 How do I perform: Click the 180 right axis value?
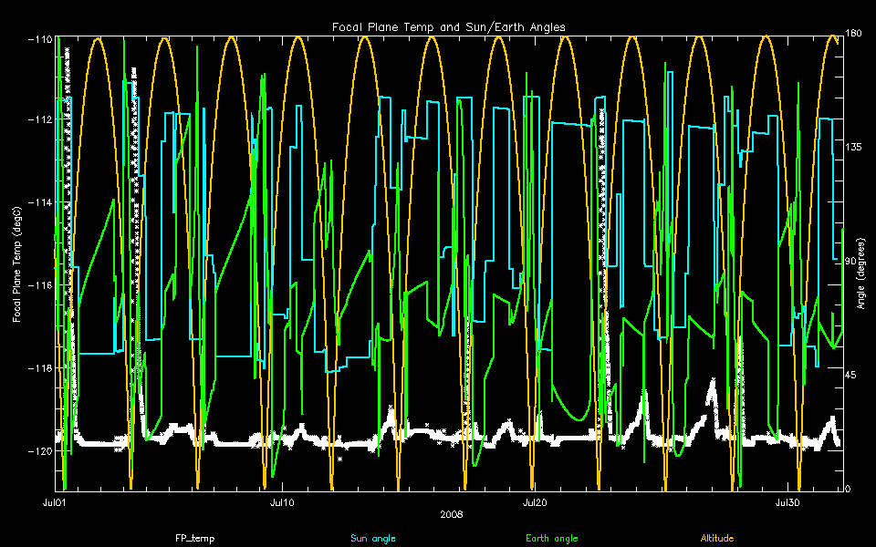[x=854, y=34]
